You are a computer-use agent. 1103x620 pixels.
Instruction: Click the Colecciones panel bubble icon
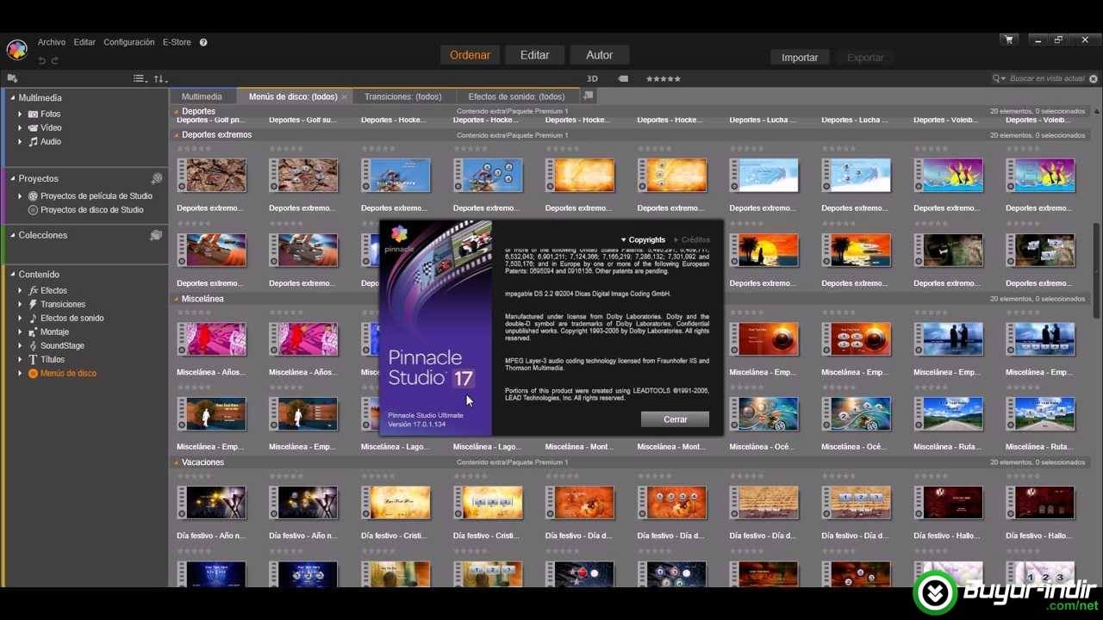(156, 235)
